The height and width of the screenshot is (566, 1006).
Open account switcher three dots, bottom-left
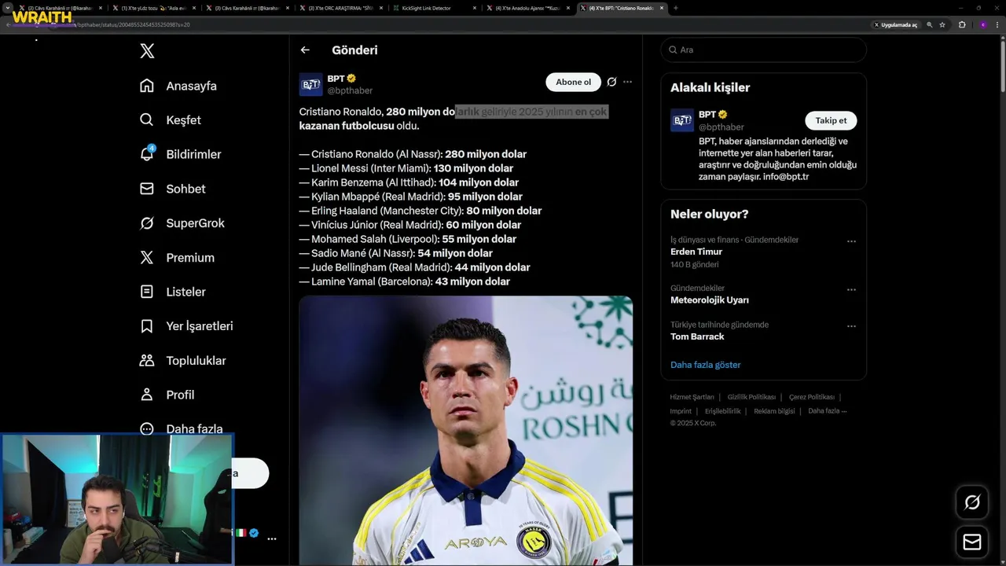tap(272, 539)
